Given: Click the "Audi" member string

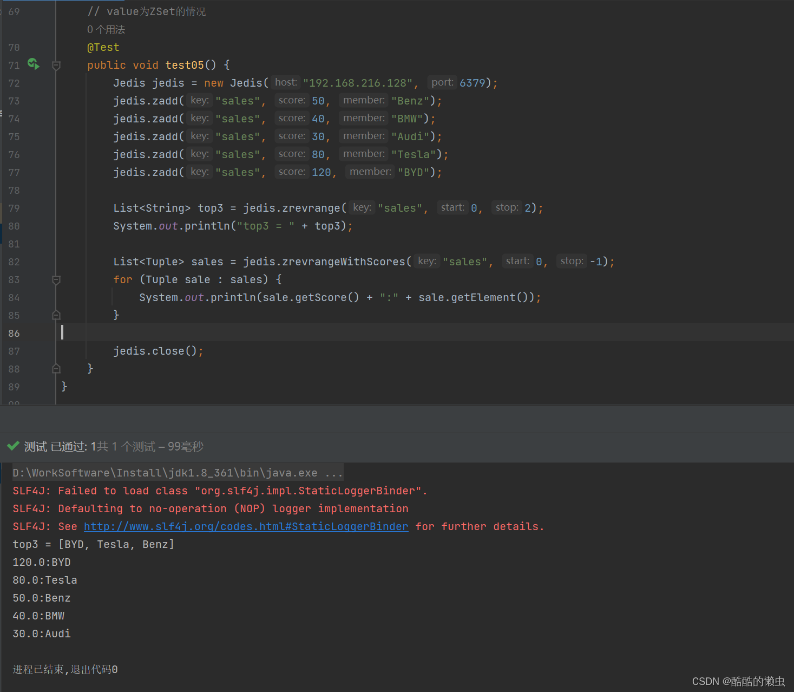Looking at the screenshot, I should [410, 136].
